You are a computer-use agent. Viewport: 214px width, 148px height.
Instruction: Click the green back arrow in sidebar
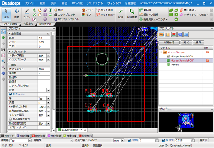(x=3, y=38)
